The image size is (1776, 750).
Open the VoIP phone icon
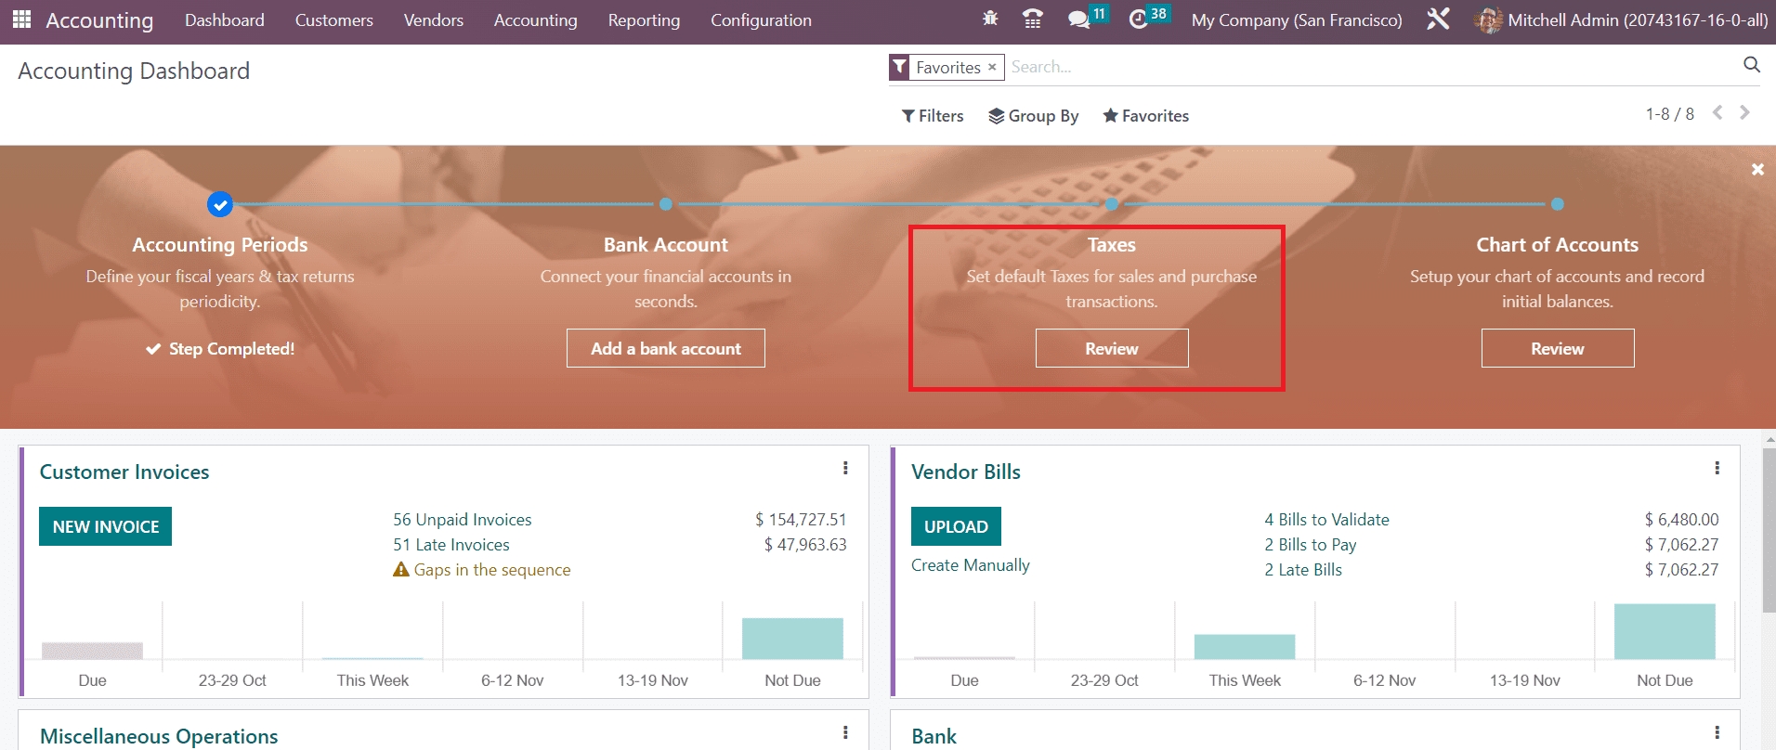pos(1032,19)
